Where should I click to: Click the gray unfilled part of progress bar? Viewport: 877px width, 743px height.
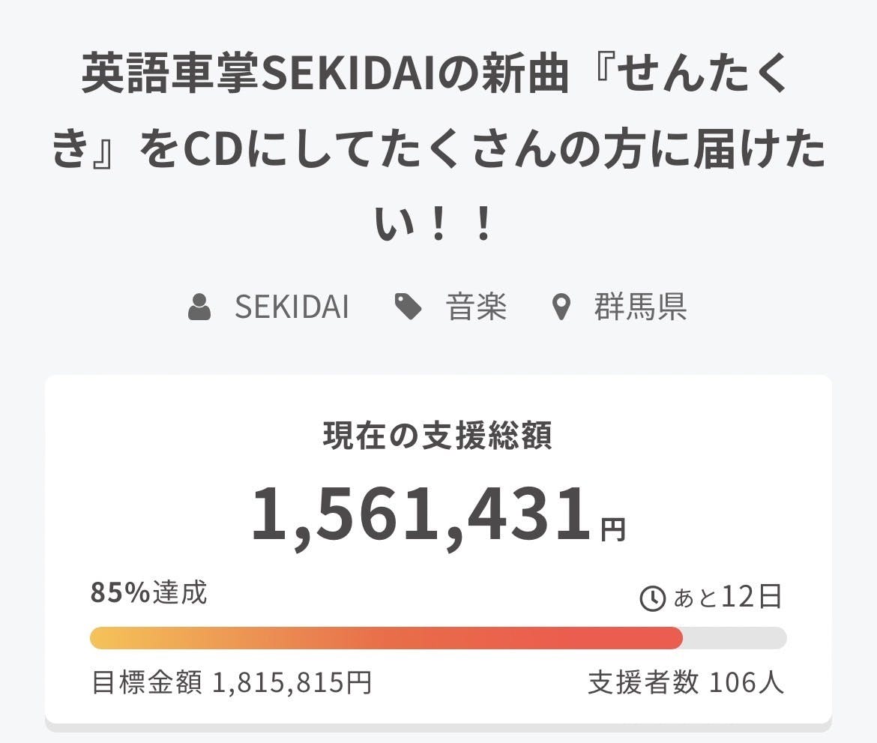tap(735, 638)
